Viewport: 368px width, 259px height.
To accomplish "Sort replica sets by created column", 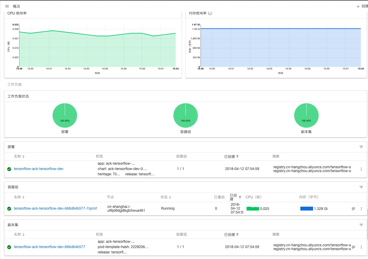I will point(231,234).
